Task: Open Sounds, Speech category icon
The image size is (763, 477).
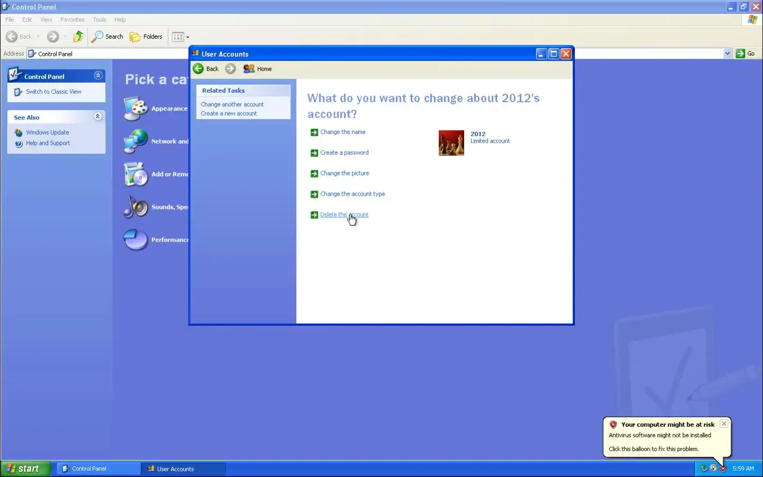Action: pyautogui.click(x=136, y=207)
